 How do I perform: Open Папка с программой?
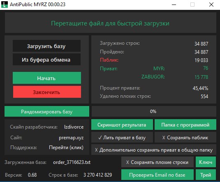(x=185, y=124)
